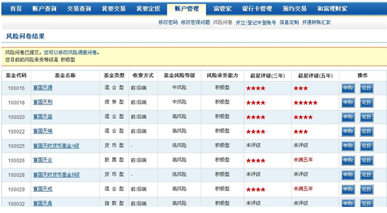Open fund link 富国天瑞

[43, 131]
